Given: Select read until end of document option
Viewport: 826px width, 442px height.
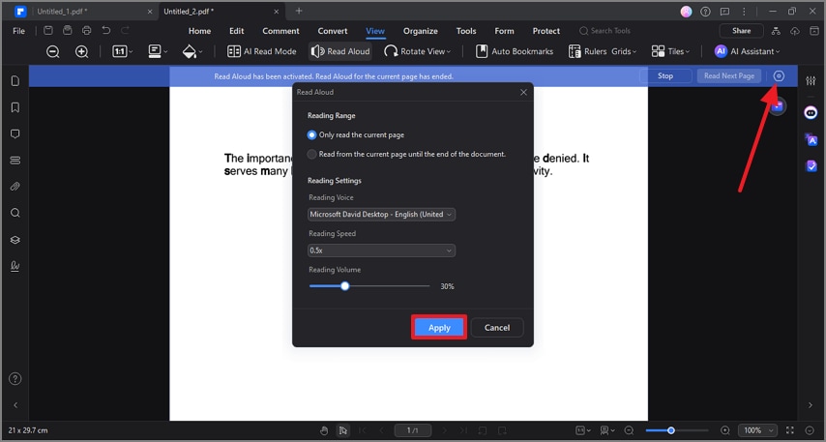Looking at the screenshot, I should click(406, 155).
